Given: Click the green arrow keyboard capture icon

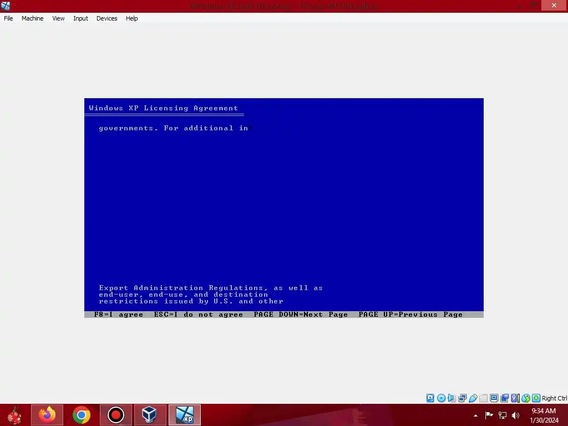Looking at the screenshot, I should [536, 398].
